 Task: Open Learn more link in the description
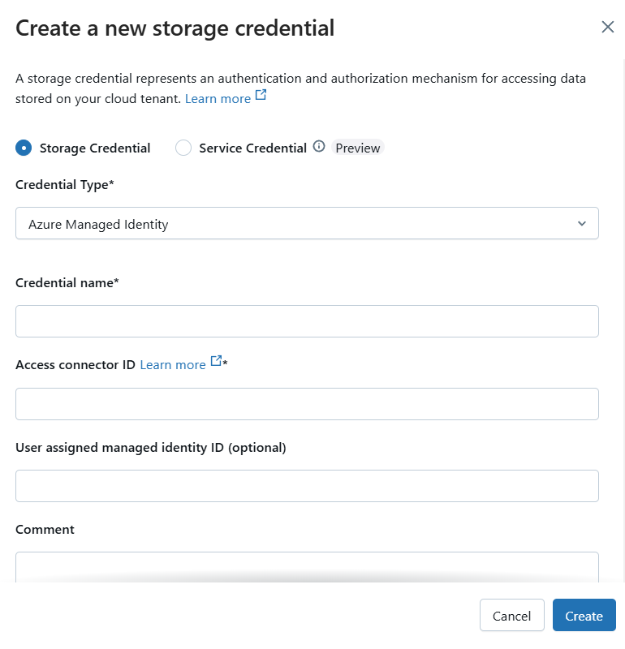218,99
